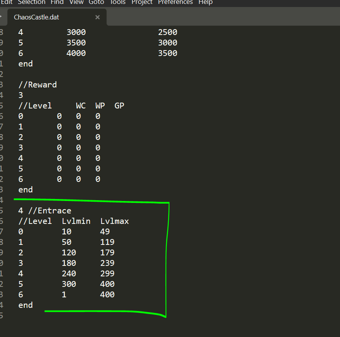Open the Find menu
The image size is (340, 337).
(x=57, y=2)
